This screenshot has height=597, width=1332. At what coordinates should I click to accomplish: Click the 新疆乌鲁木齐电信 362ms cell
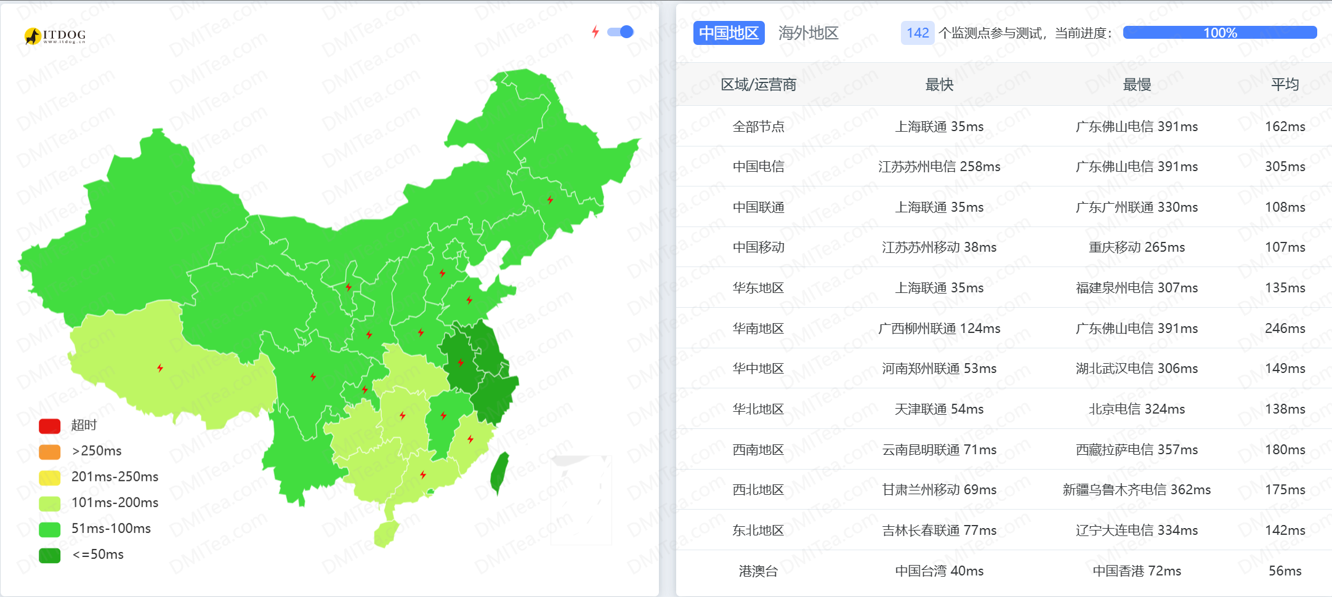(1137, 490)
